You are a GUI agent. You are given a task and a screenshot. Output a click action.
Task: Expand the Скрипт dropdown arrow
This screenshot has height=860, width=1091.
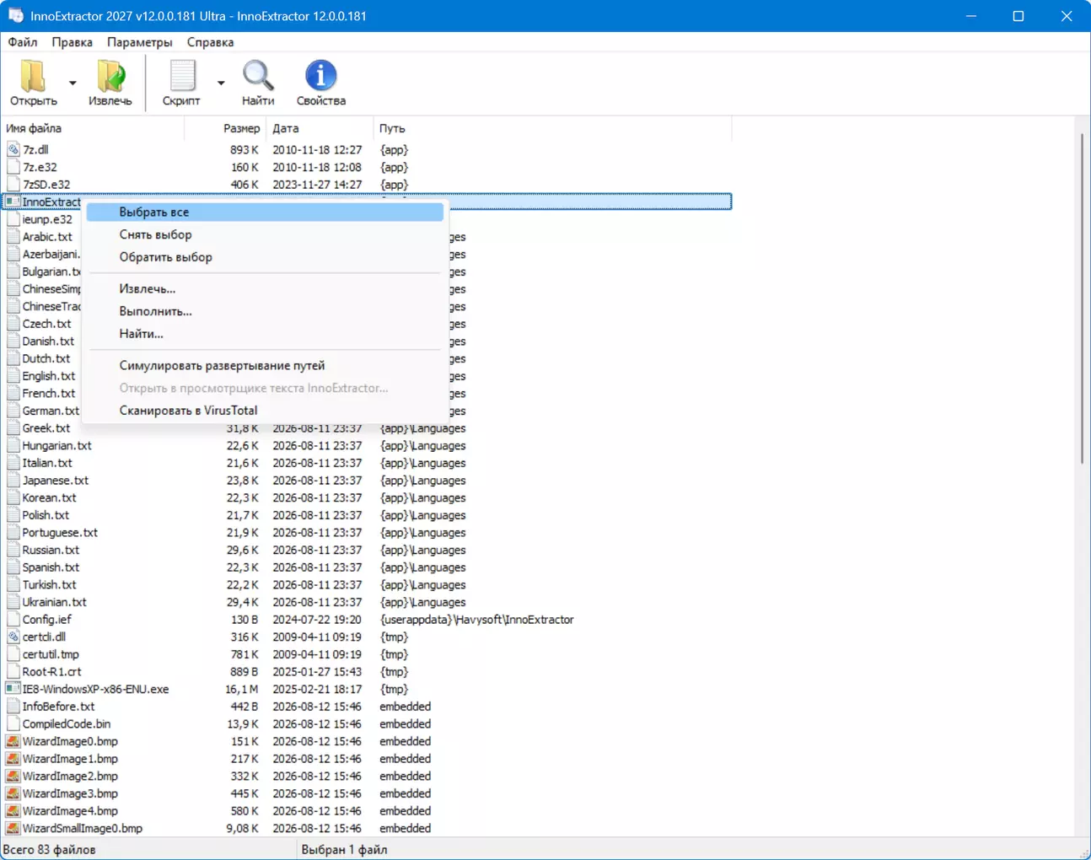tap(221, 83)
